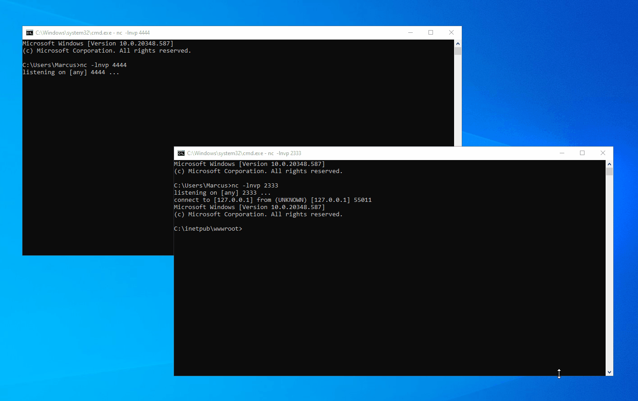Click 'C:\Users\Marcus>nc -lnvp 4444' command line

pyautogui.click(x=75, y=65)
